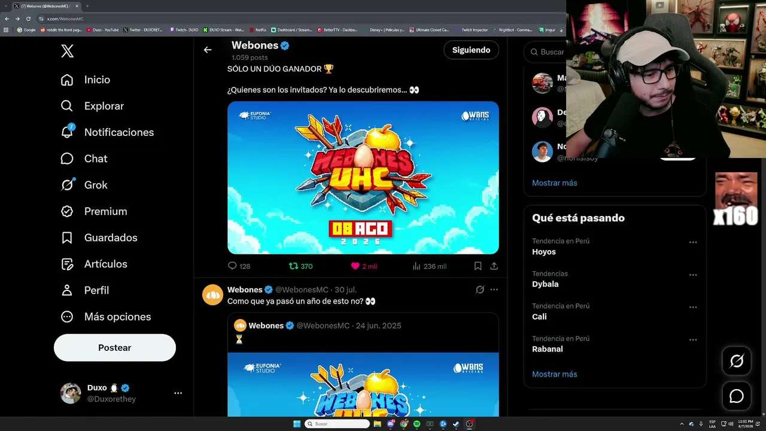766x431 pixels.
Task: Open Guardados bookmarks in the sidebar
Action: tap(99, 238)
